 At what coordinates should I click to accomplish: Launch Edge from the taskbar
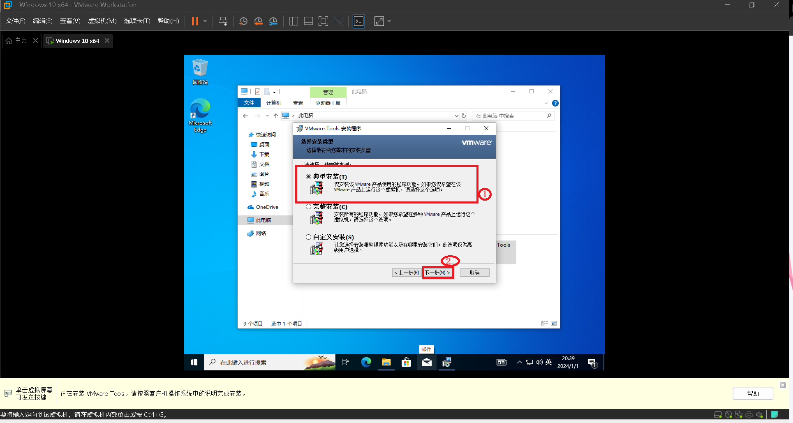coord(366,362)
